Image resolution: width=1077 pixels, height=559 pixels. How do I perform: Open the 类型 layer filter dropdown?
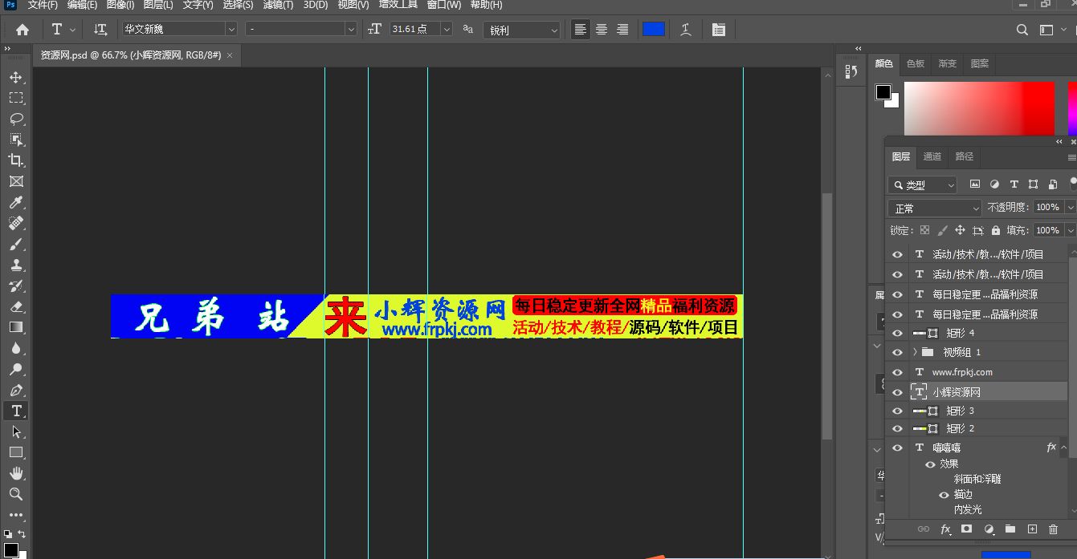(x=922, y=184)
